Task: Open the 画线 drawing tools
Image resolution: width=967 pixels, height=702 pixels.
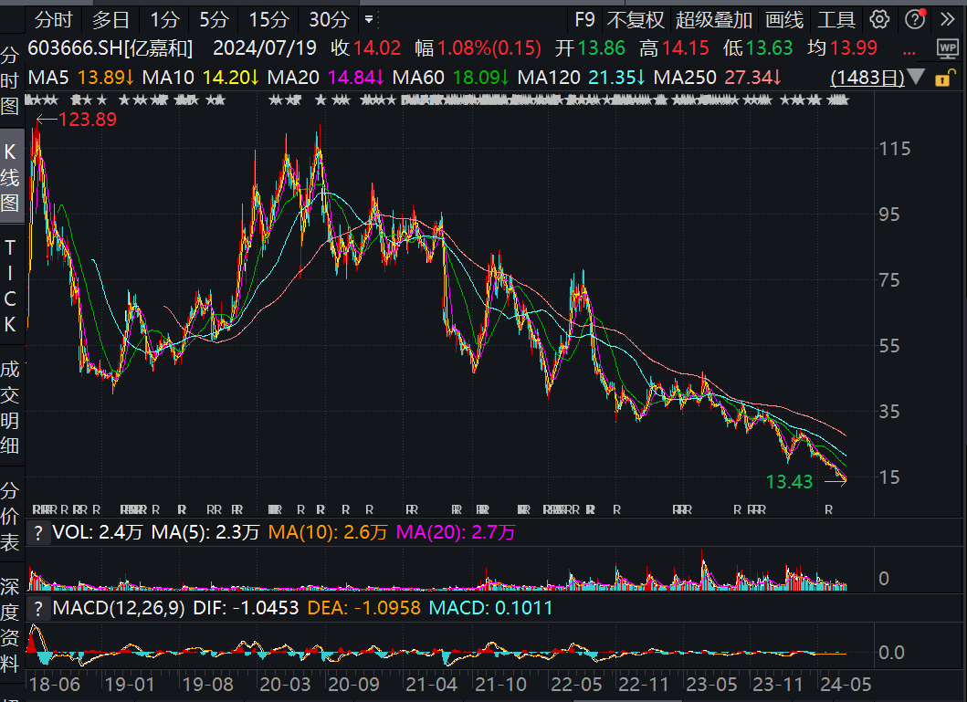Action: [x=784, y=20]
